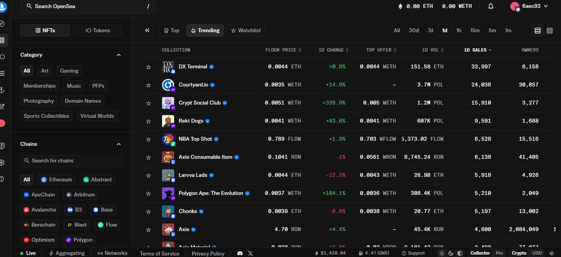Sort by 1D Vol column

432,50
